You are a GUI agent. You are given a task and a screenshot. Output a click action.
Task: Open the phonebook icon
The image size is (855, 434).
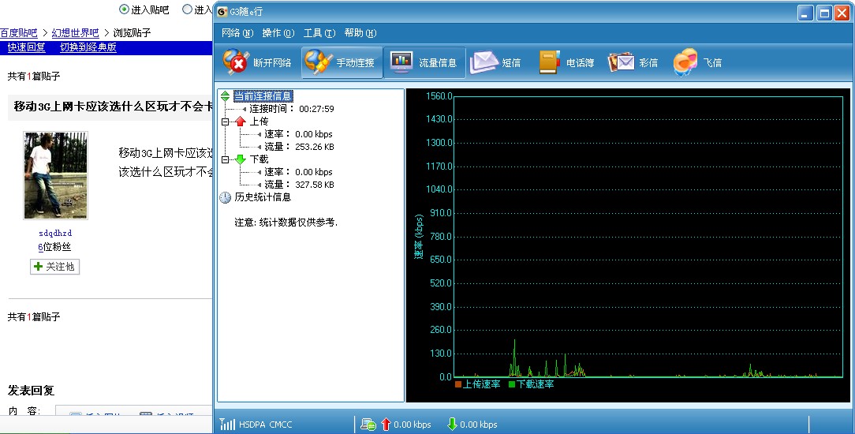coord(550,62)
